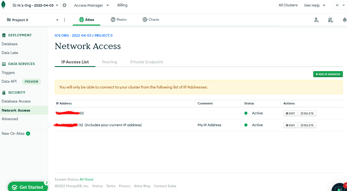
Task: Open the notifications bell icon
Action: (x=345, y=20)
